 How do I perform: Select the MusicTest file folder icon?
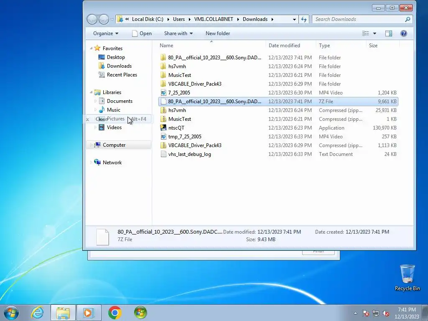(x=163, y=75)
